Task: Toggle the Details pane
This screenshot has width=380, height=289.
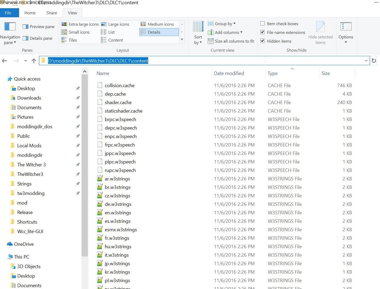Action: point(37,38)
